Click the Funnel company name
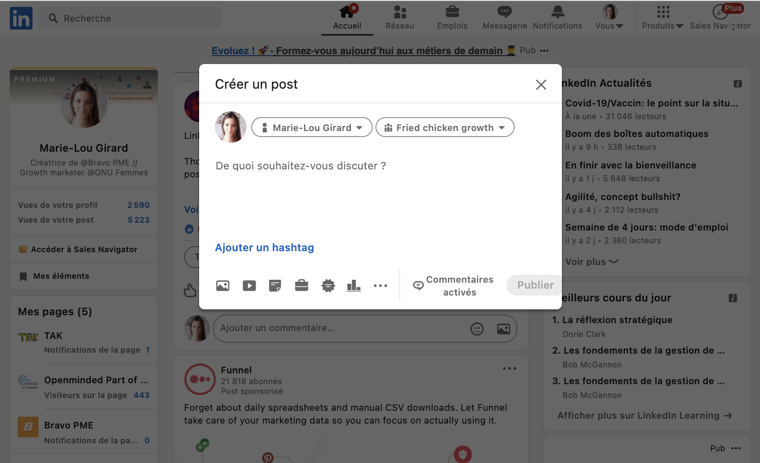 [x=236, y=370]
